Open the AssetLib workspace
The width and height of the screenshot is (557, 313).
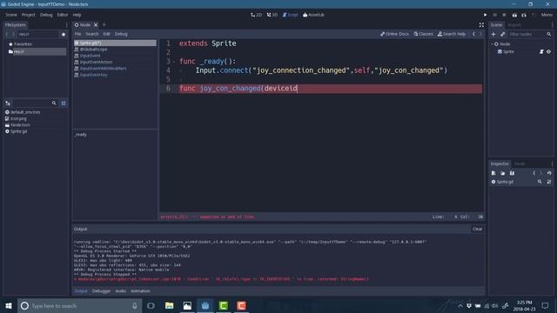[313, 15]
